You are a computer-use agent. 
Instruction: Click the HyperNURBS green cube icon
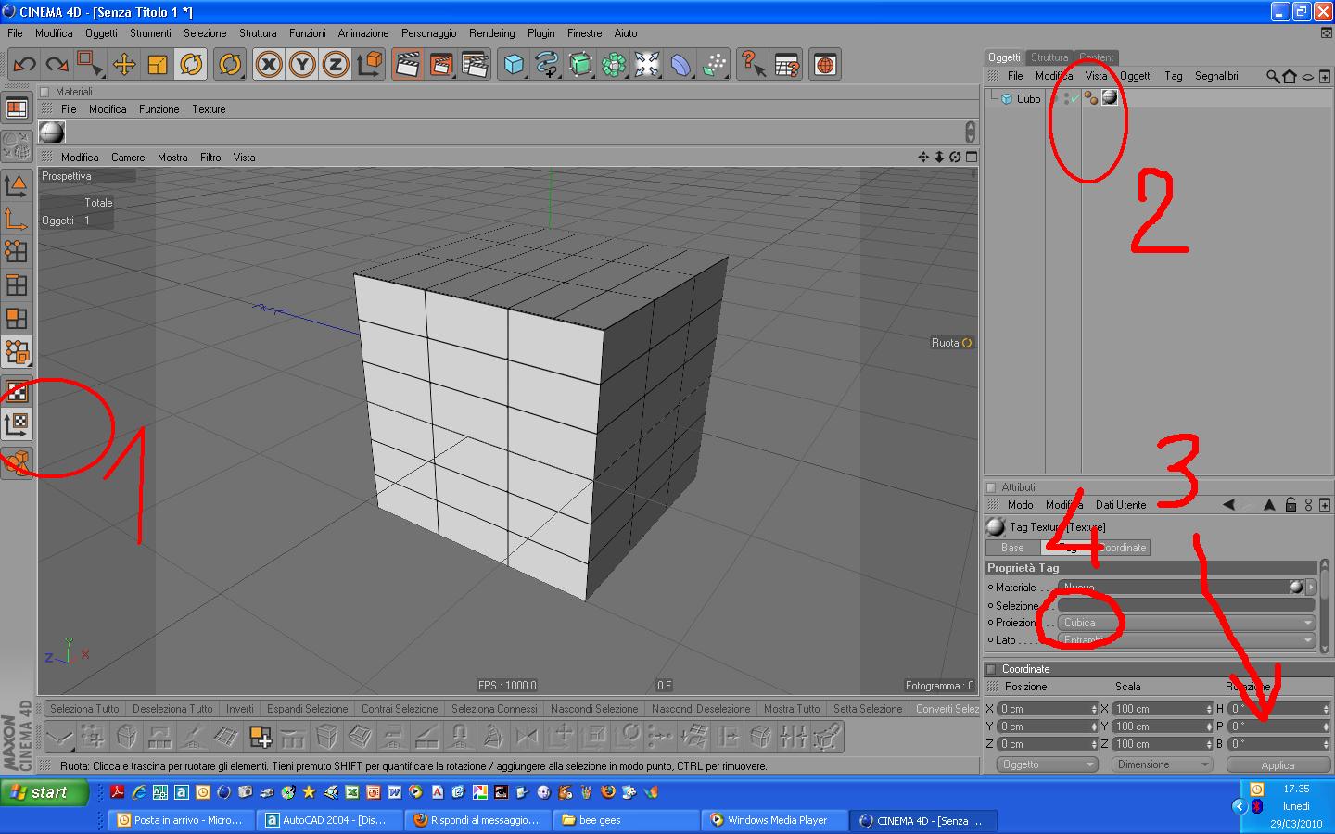pos(580,65)
